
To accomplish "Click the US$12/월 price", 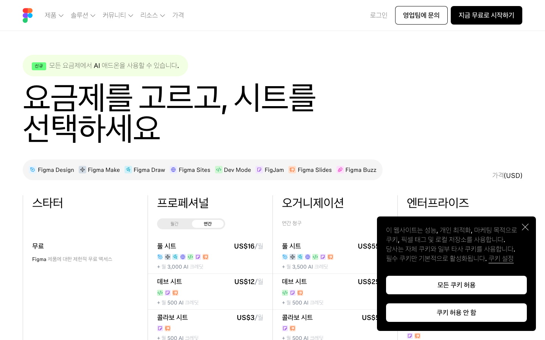I will point(249,282).
